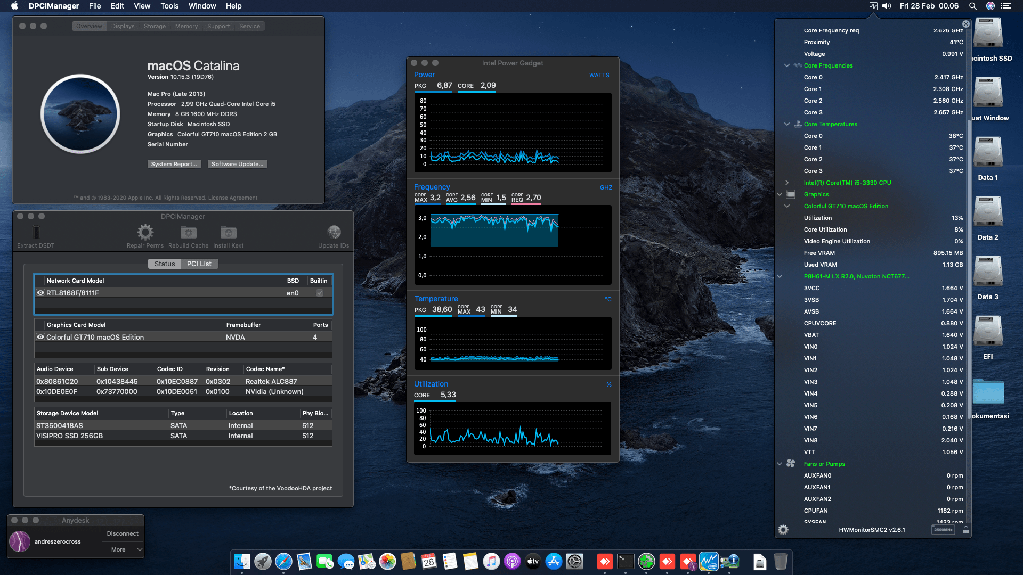Open Terminal from the Dock
1023x575 pixels.
coord(626,561)
